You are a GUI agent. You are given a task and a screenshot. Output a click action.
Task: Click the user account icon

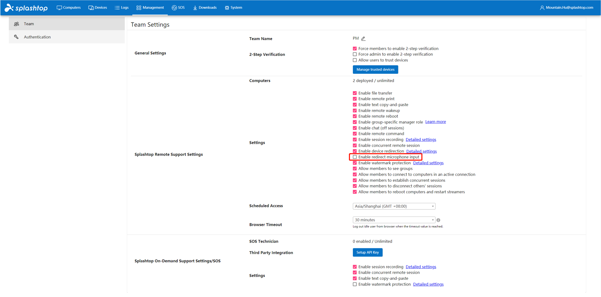pos(542,8)
